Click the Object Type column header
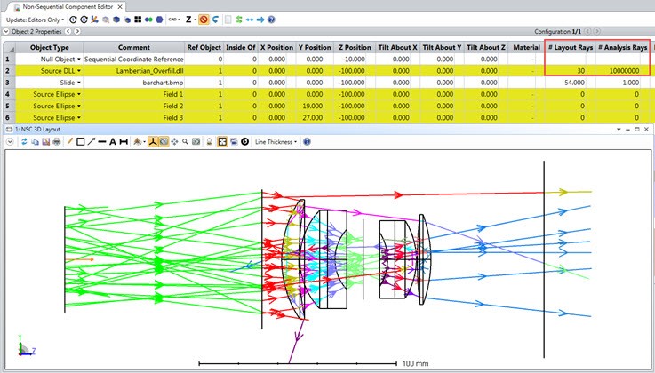The height and width of the screenshot is (373, 655). [x=49, y=47]
